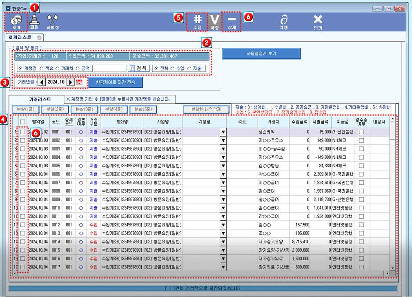
Task: Click the 검색 search button
Action: click(139, 68)
